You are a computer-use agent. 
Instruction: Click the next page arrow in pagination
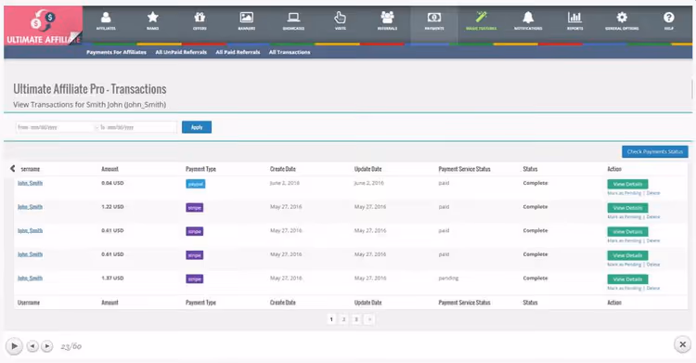[369, 319]
